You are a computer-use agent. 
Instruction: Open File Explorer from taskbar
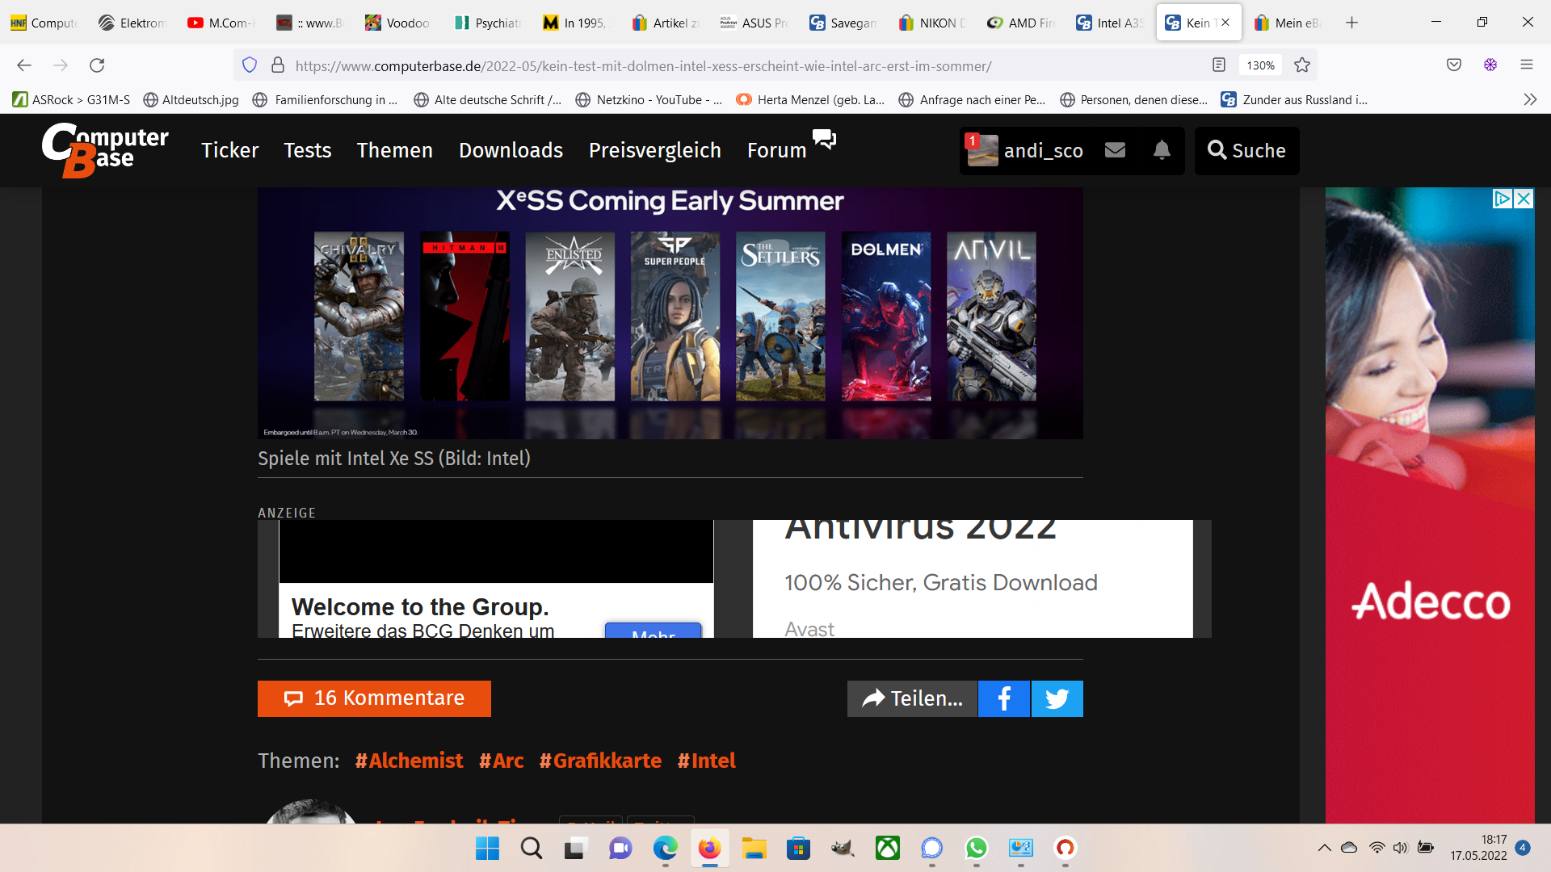[754, 848]
